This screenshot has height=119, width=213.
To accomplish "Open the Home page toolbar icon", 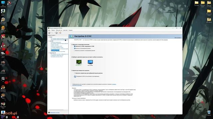I will [60, 33].
